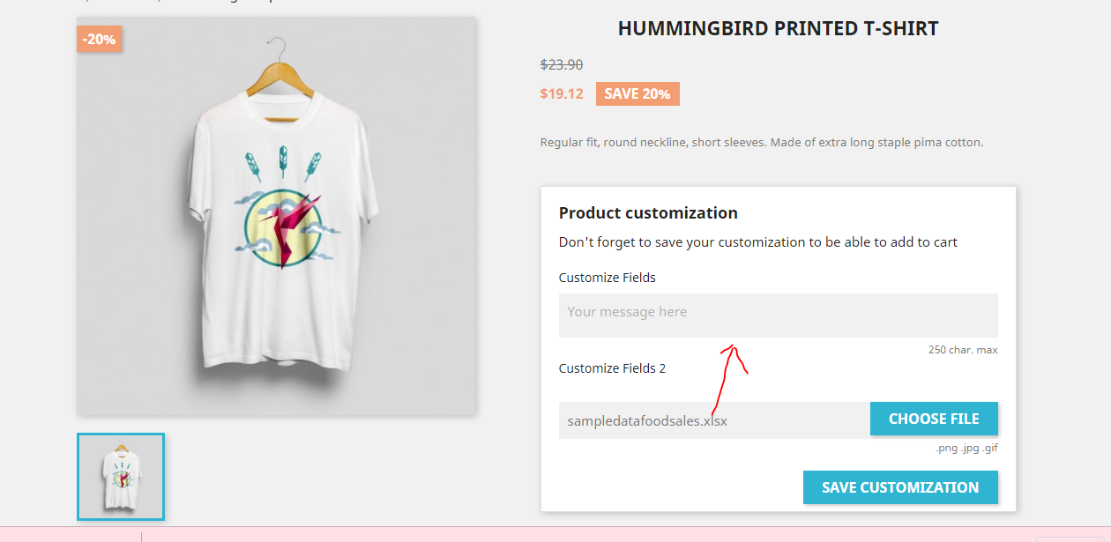Screen dimensions: 1111x542
Task: Click the "Customize Fields 2" label
Action: click(612, 368)
